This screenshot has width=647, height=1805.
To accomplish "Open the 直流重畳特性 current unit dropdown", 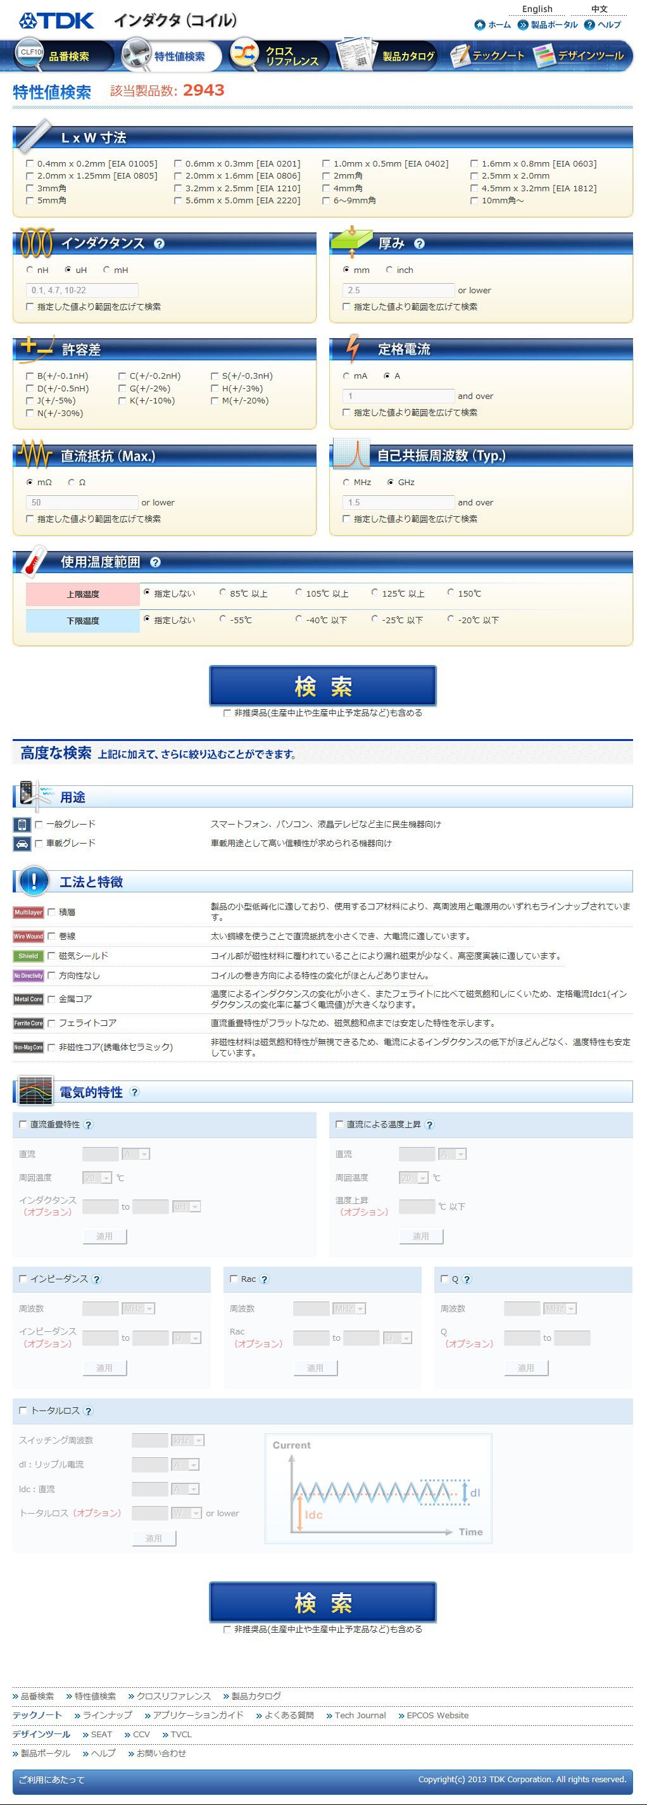I will pyautogui.click(x=136, y=1154).
